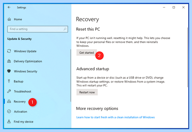Select Recovery in the sidebar
Viewport: 192px width, 132px height.
click(x=20, y=101)
